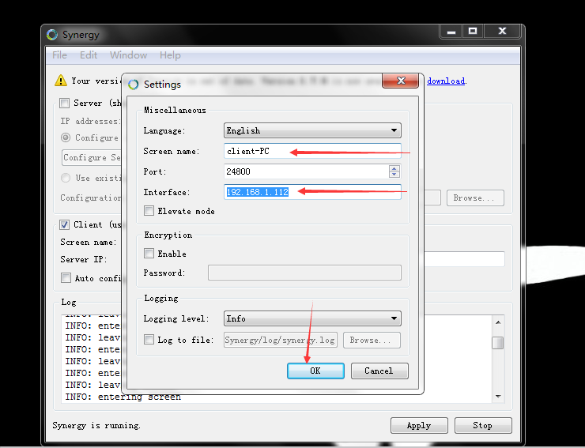
Task: Toggle the Server checkbox in main window
Action: point(65,103)
